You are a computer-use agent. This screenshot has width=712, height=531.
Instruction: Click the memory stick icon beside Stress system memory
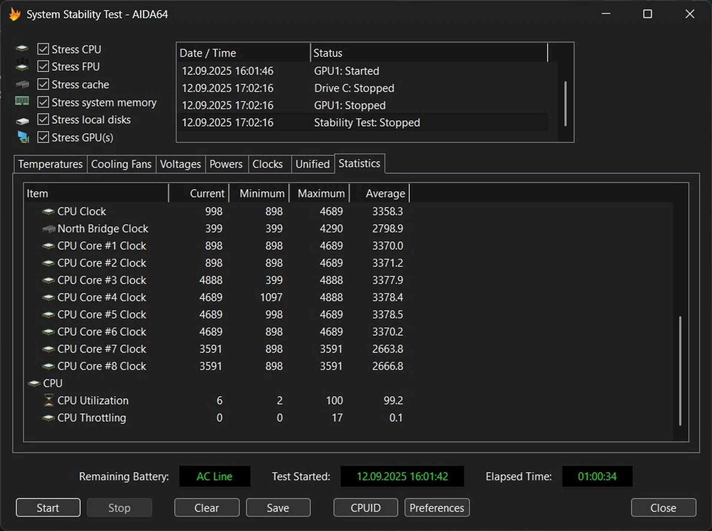pyautogui.click(x=22, y=101)
